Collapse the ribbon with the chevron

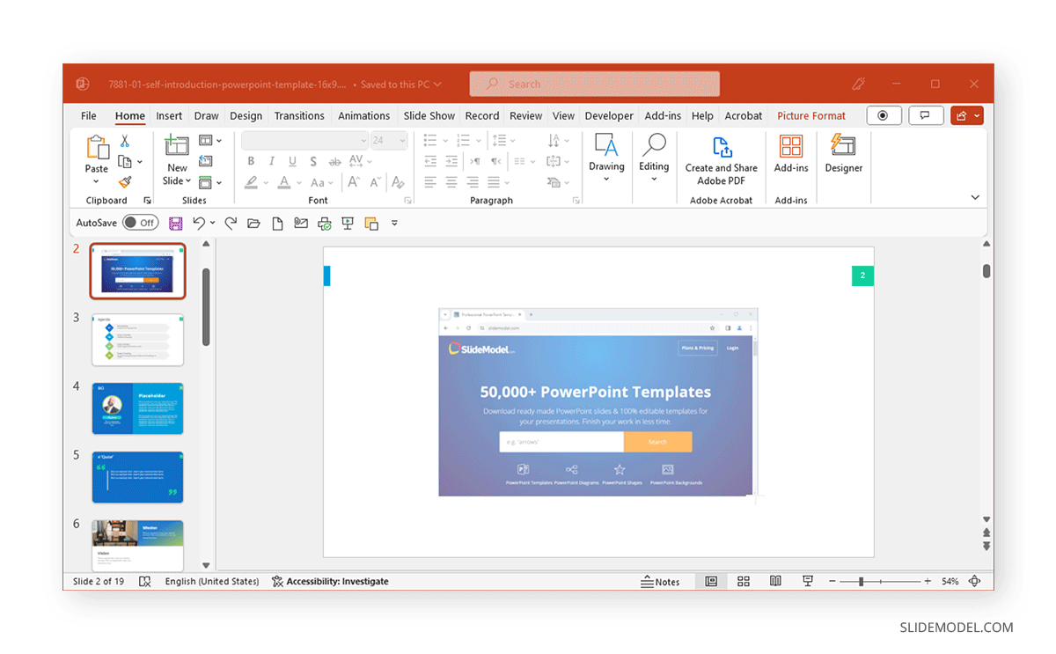[975, 197]
